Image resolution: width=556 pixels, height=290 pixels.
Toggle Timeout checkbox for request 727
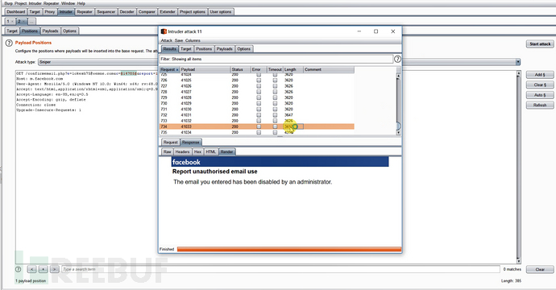coord(275,86)
